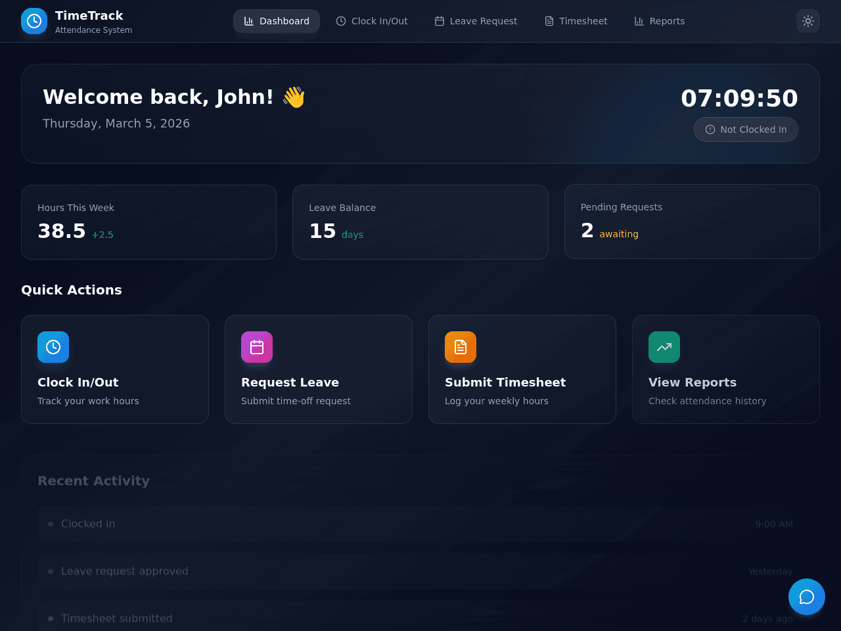Click the chart icon beside Reports
The width and height of the screenshot is (841, 631).
[639, 21]
